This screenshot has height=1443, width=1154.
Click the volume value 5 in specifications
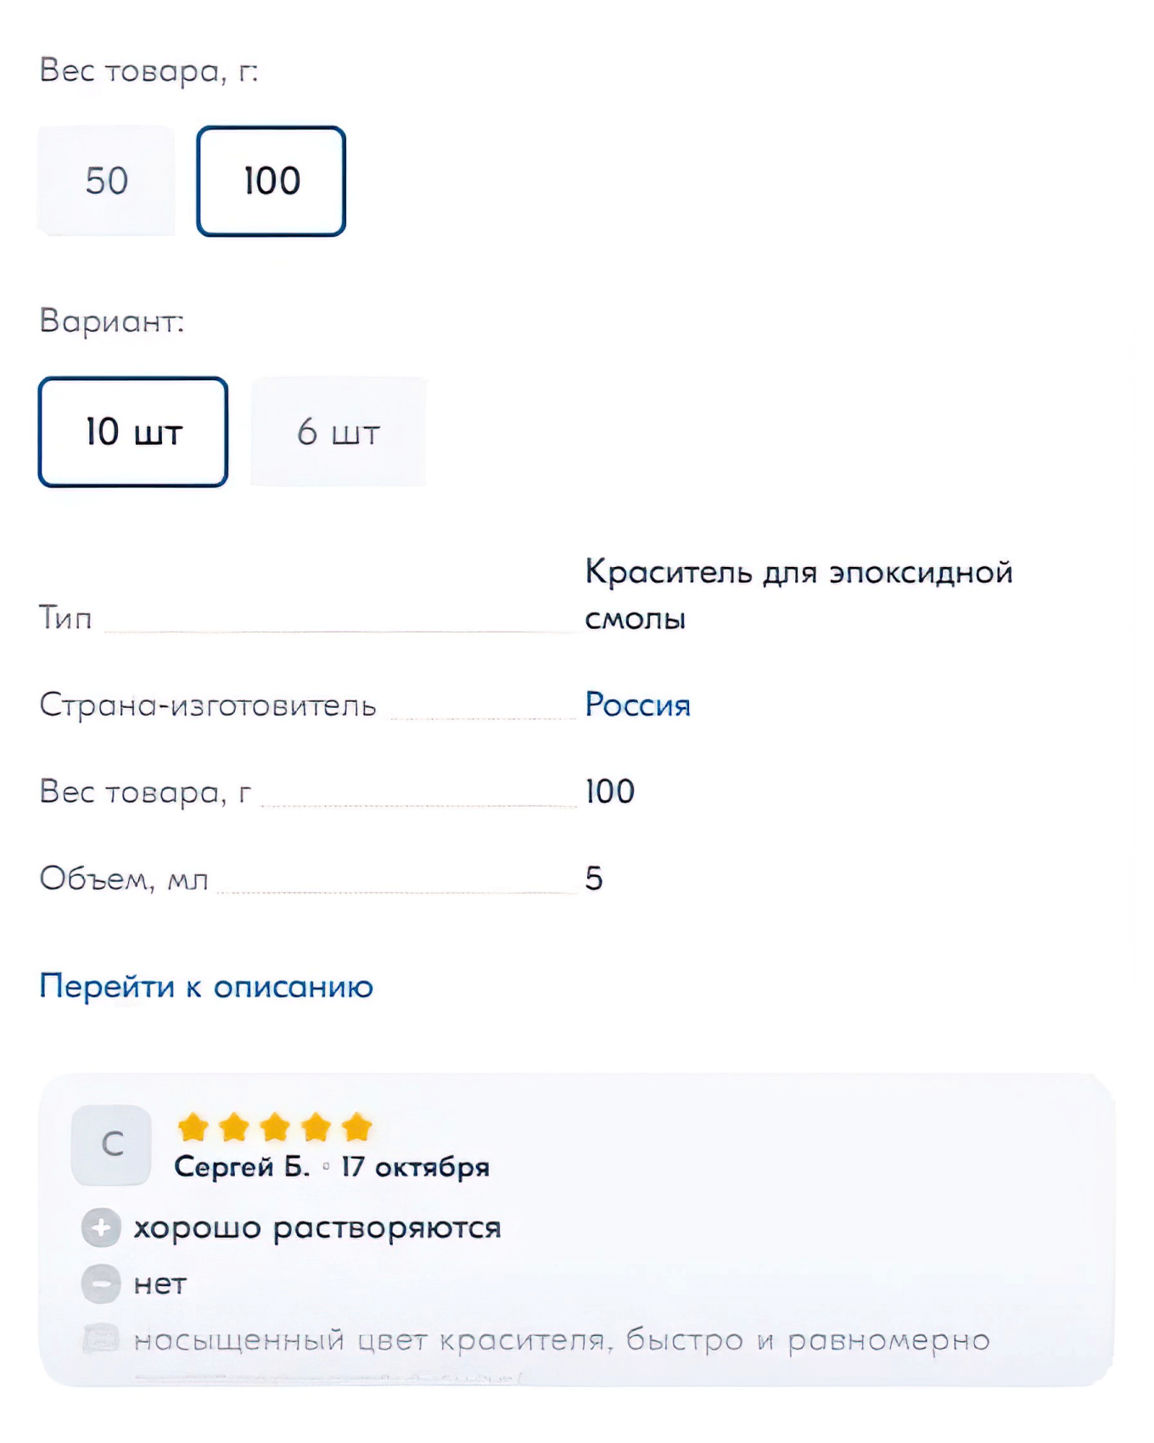click(x=595, y=879)
